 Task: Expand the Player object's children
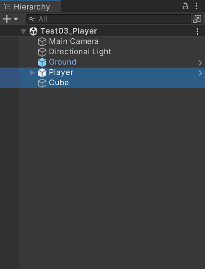pos(32,73)
